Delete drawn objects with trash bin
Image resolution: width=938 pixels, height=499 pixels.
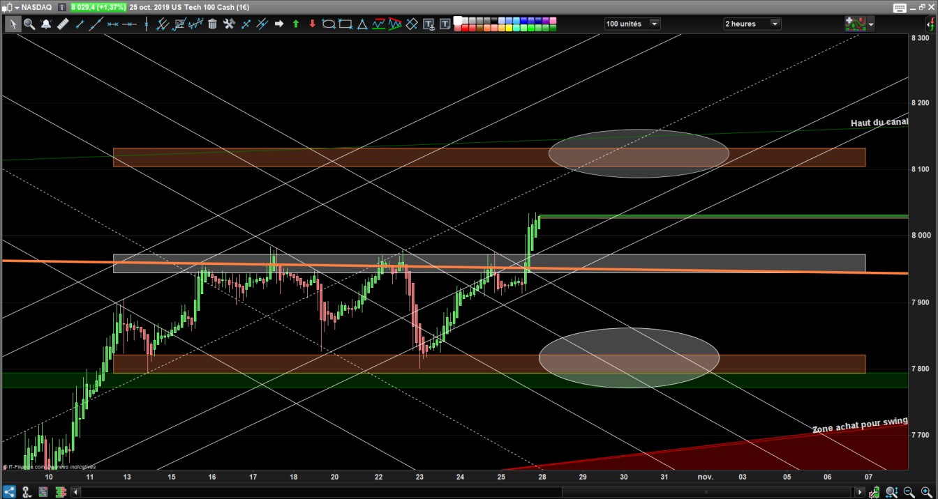tap(212, 24)
